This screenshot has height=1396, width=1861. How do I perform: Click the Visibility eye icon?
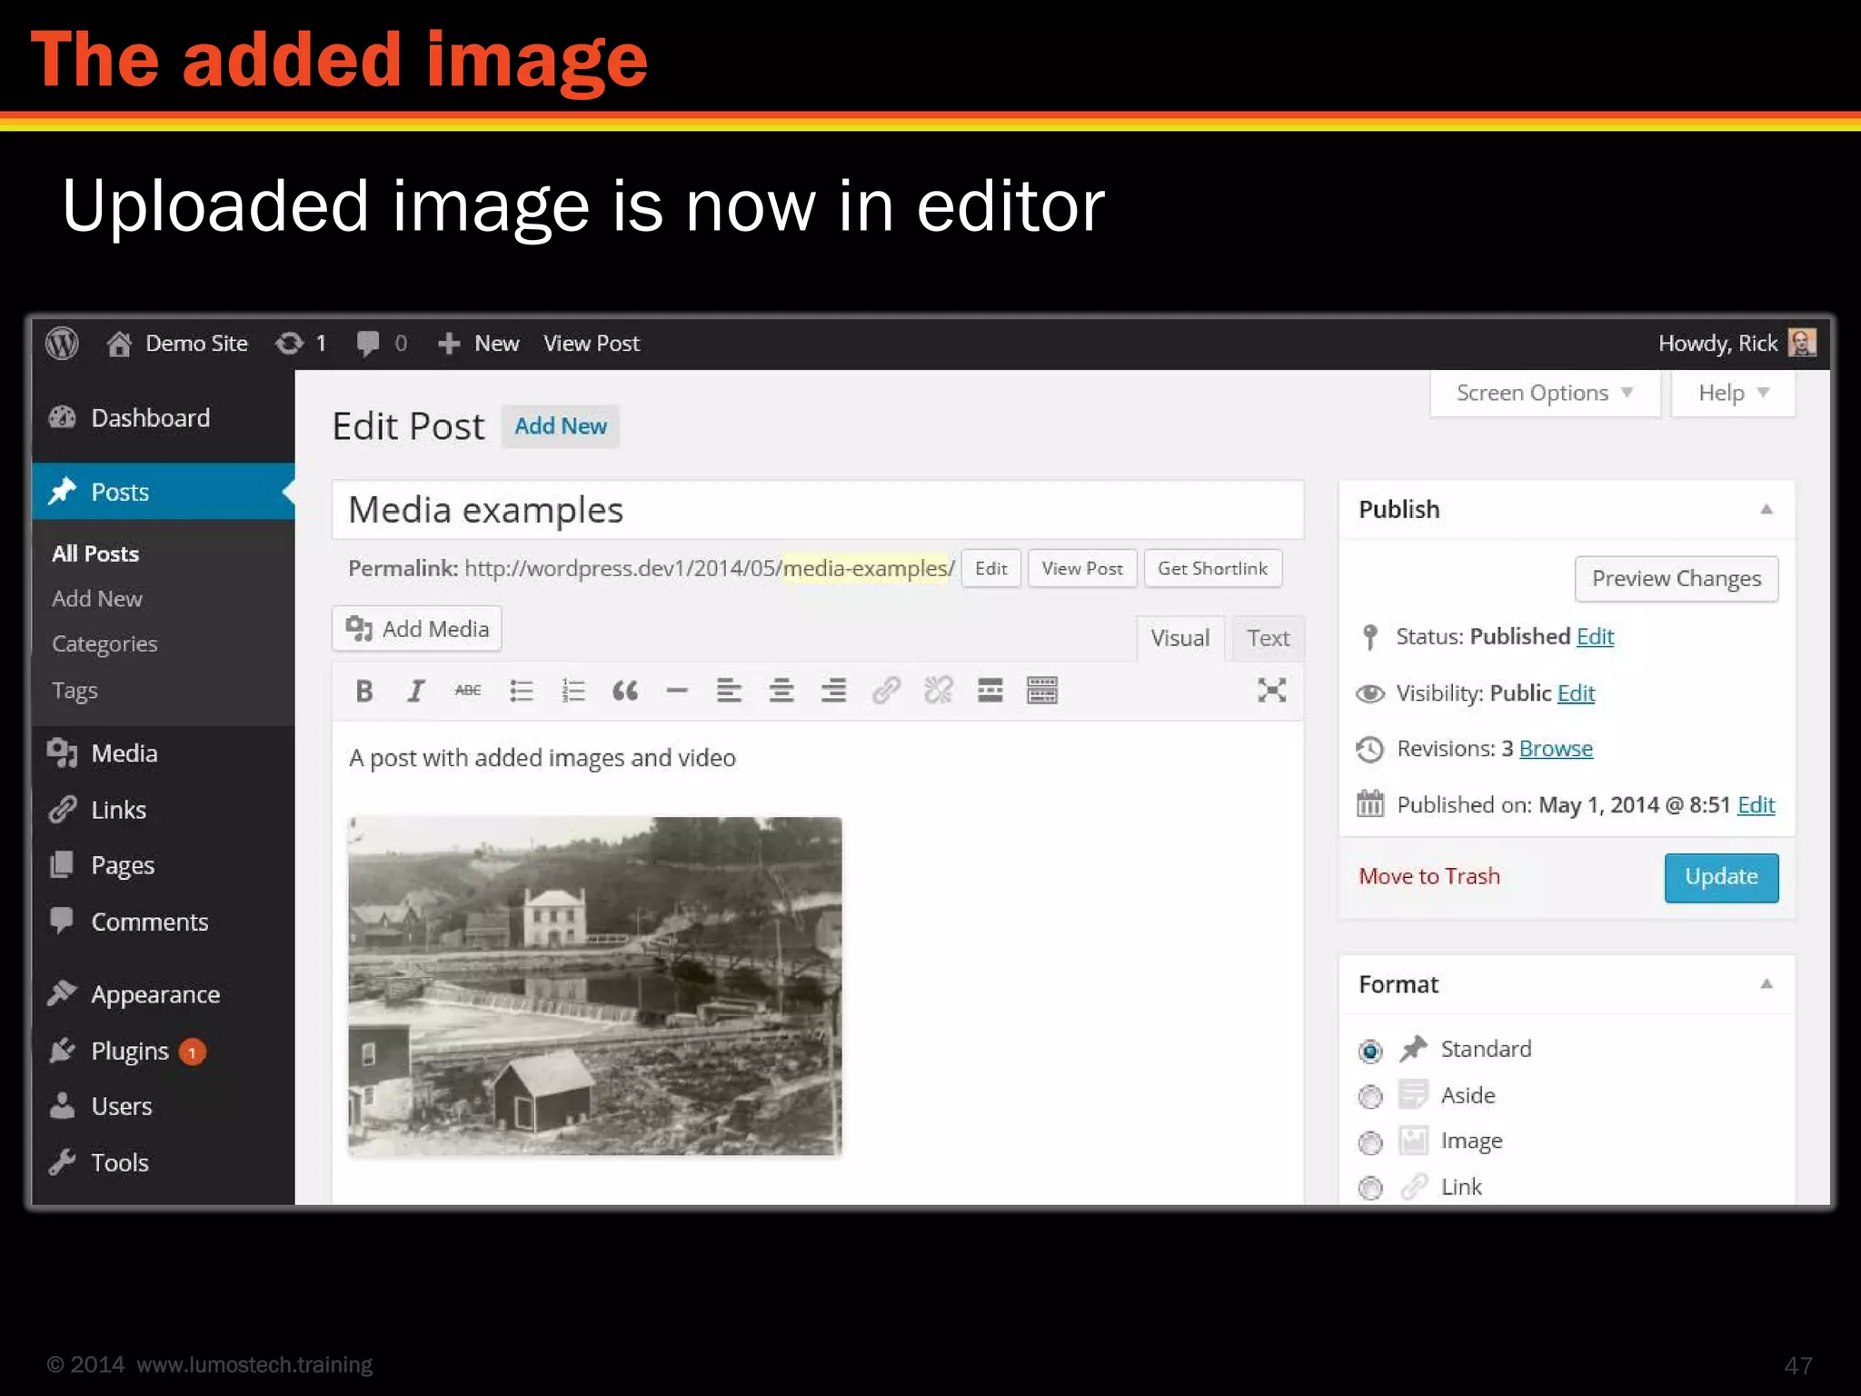click(x=1370, y=693)
